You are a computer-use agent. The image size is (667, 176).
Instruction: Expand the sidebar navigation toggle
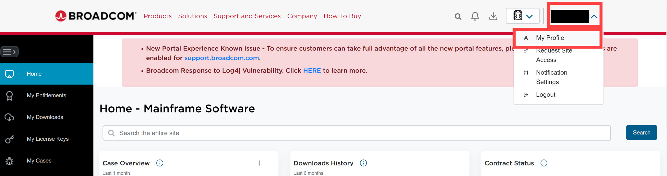[10, 52]
